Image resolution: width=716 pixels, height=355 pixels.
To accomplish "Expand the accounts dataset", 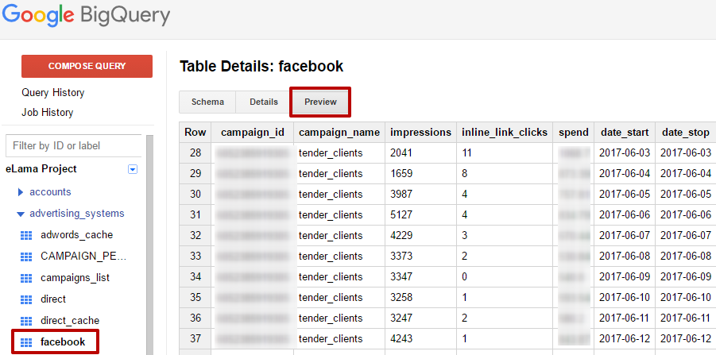I will 21,192.
